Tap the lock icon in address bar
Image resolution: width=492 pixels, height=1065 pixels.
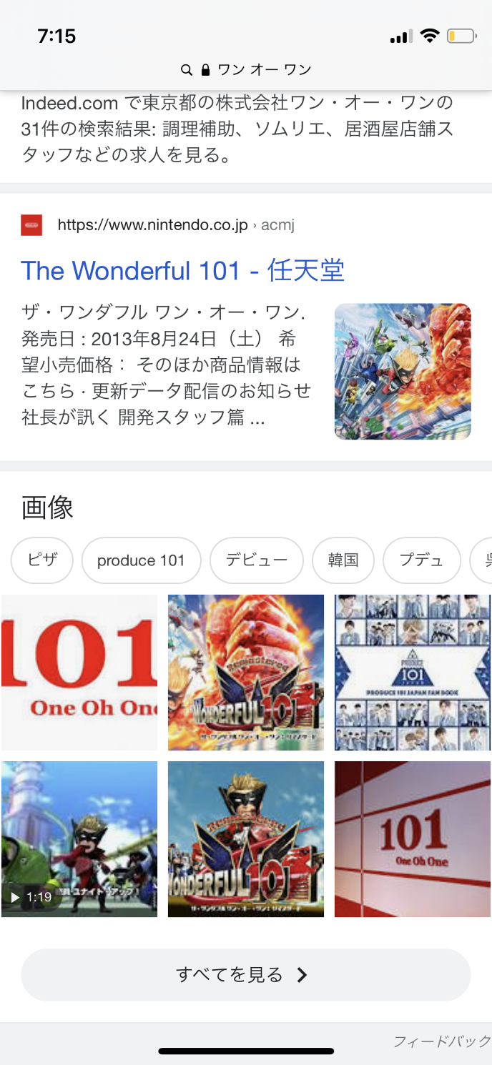coord(205,70)
